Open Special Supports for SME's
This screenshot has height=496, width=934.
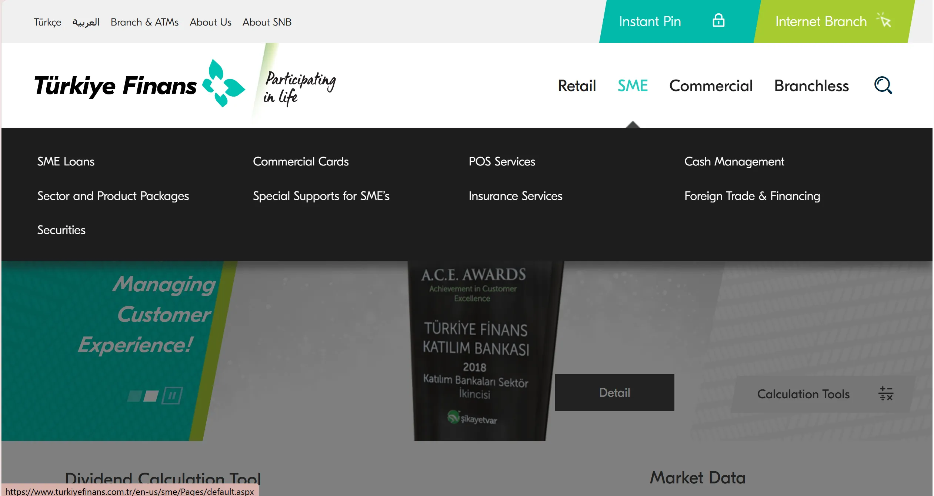pyautogui.click(x=321, y=196)
